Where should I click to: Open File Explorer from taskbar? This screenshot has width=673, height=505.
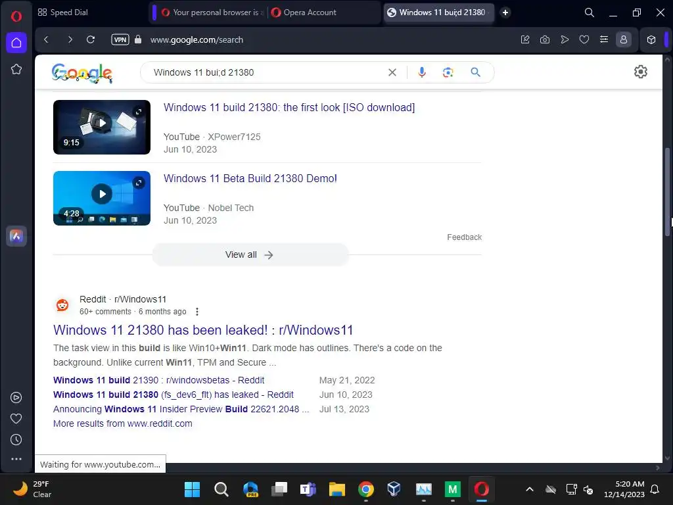pyautogui.click(x=337, y=489)
